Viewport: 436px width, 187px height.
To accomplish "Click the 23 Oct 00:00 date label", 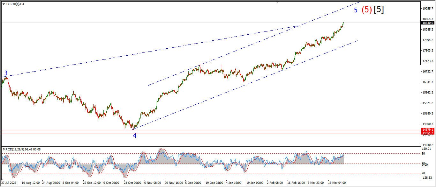I will [x=132, y=183].
